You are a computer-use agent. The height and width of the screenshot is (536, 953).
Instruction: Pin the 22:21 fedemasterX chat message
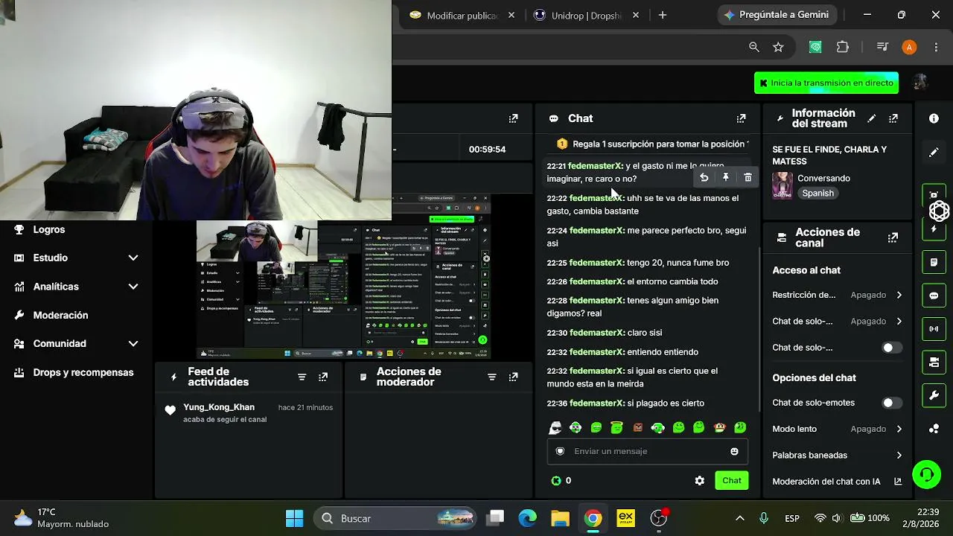click(726, 177)
